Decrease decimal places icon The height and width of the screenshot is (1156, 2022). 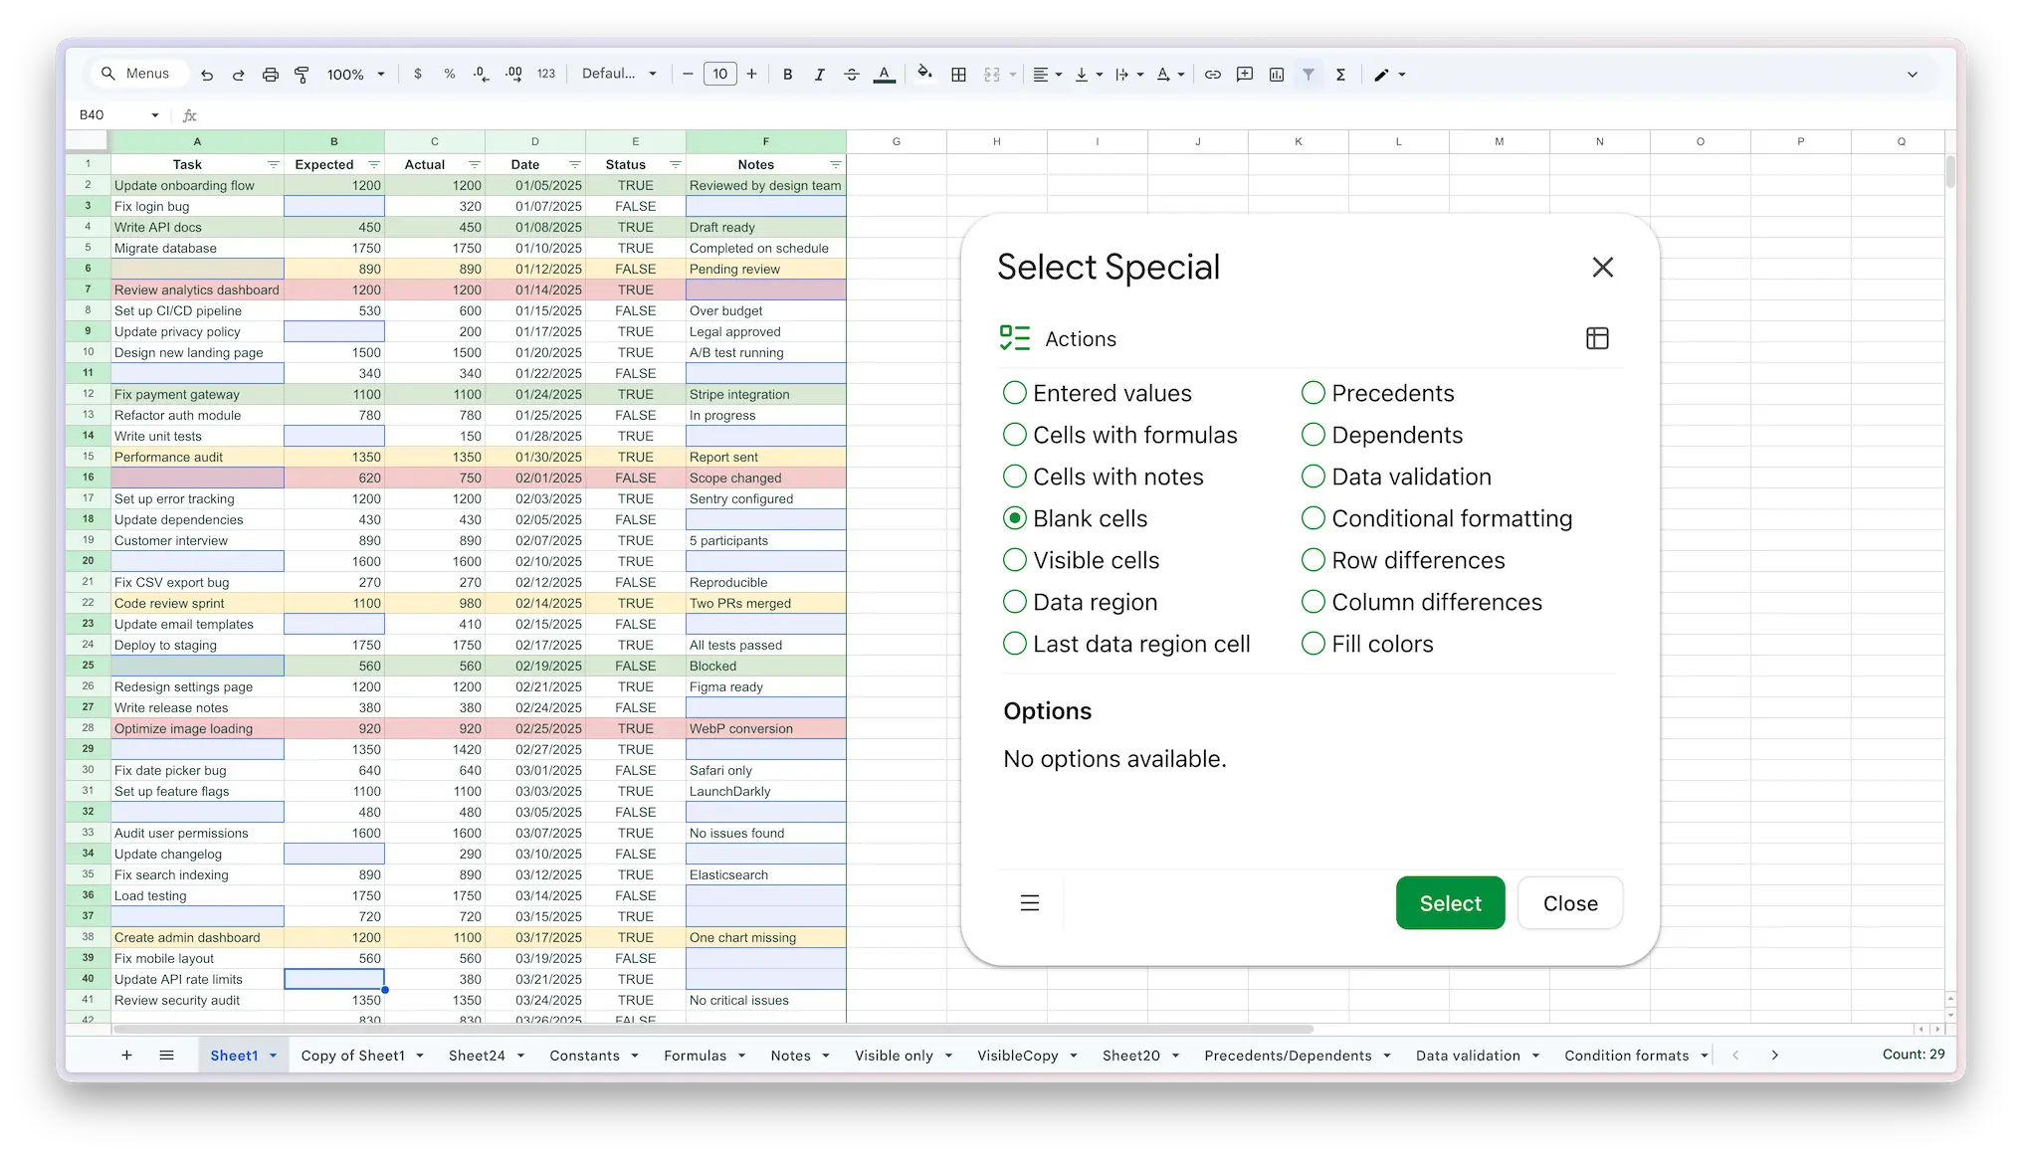pyautogui.click(x=482, y=75)
